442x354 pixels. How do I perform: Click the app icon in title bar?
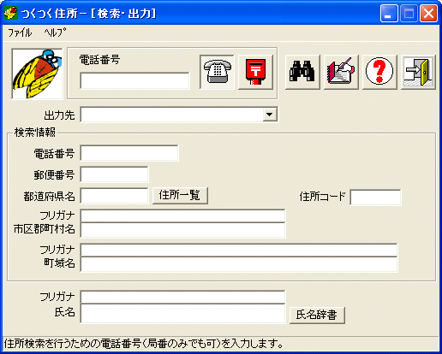(x=10, y=13)
